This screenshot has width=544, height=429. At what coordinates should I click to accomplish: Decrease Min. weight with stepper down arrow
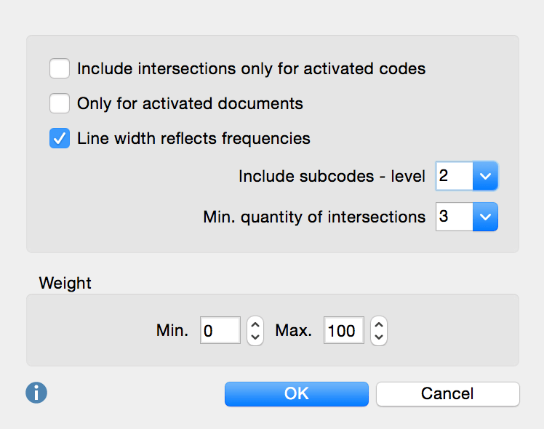[x=255, y=338]
